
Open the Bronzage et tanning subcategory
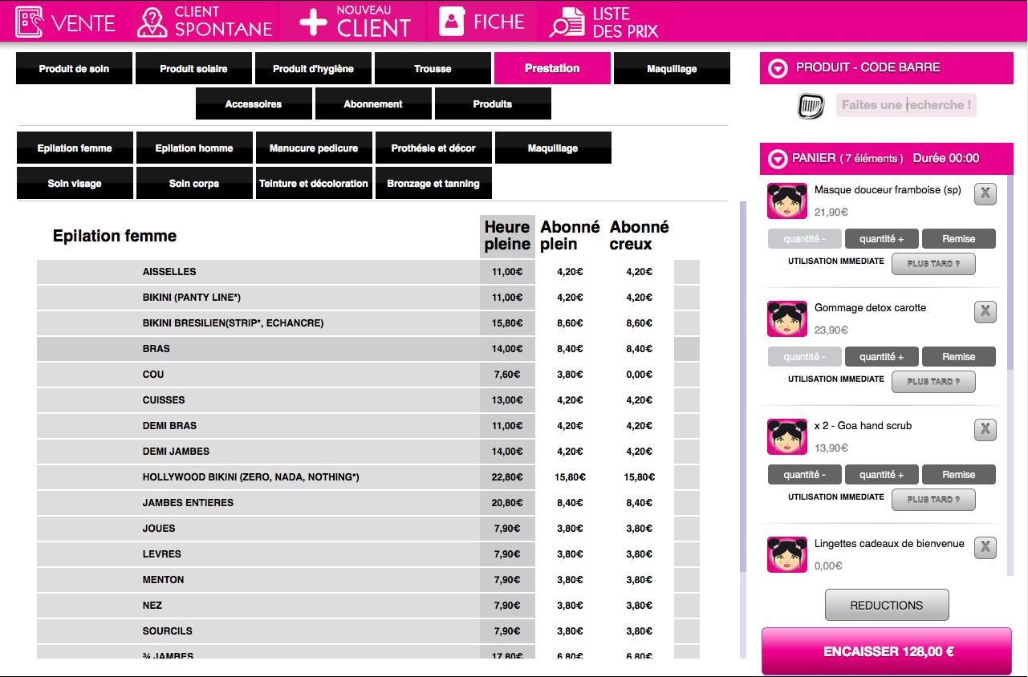click(x=433, y=183)
